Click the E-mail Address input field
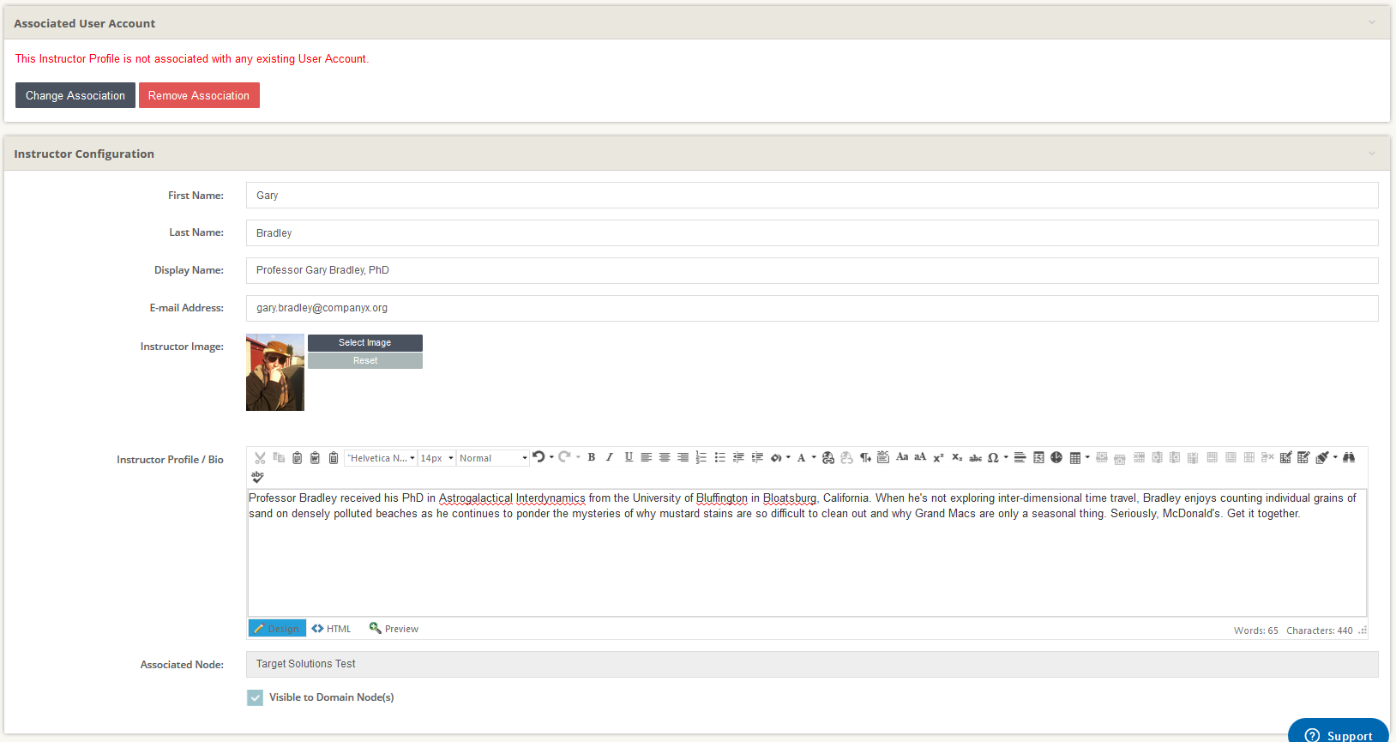This screenshot has height=742, width=1396. coord(811,308)
